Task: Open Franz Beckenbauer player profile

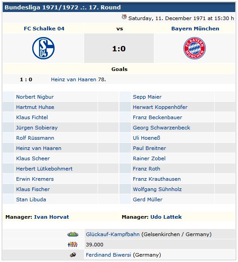Action: coord(157,117)
